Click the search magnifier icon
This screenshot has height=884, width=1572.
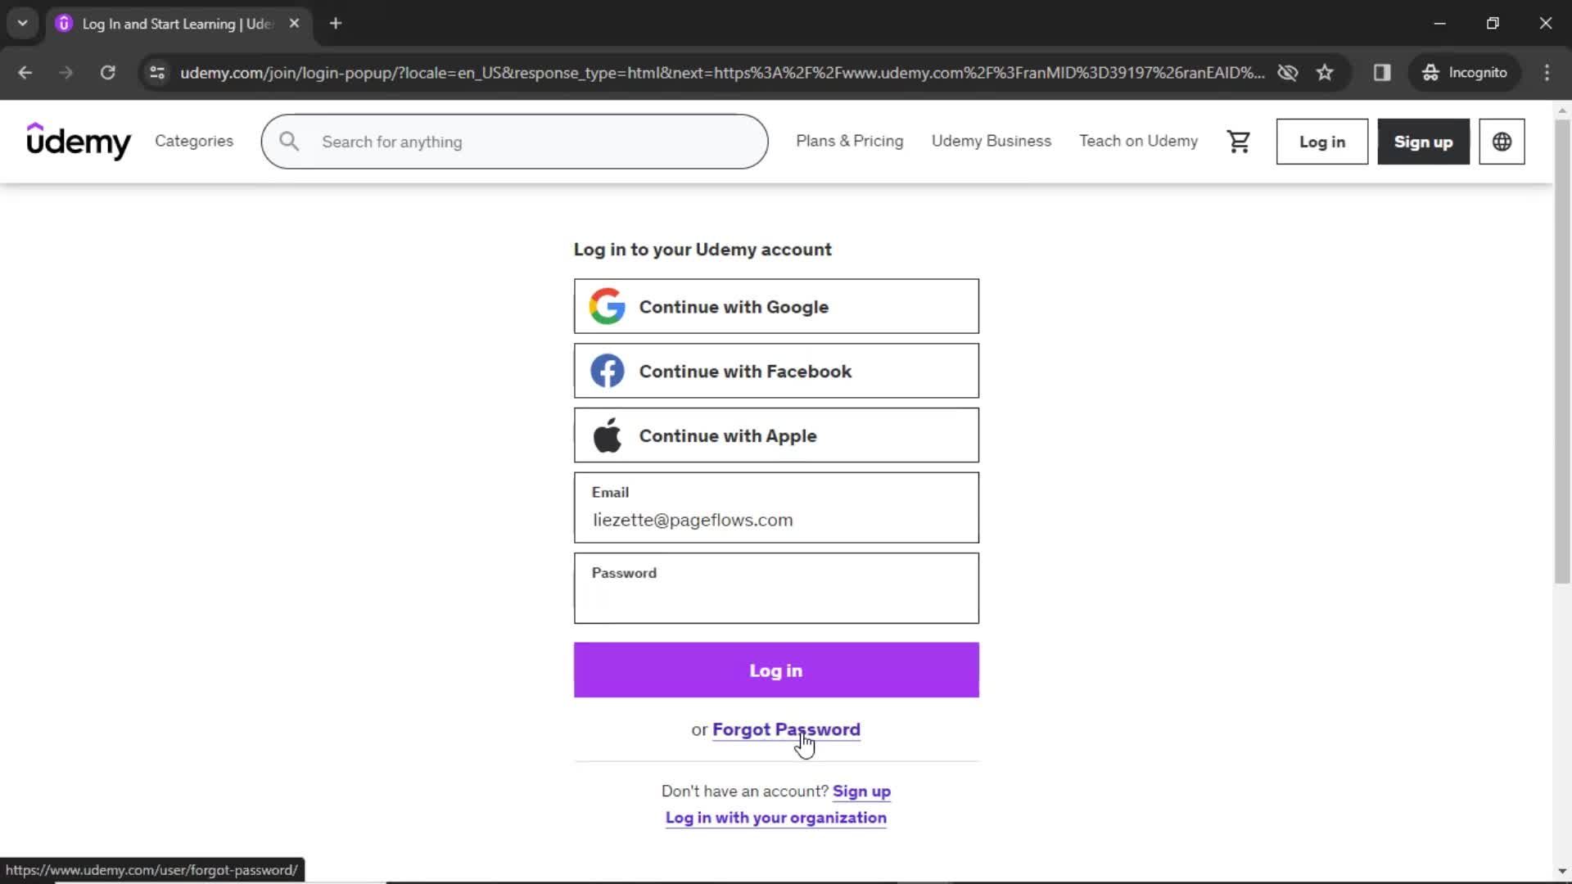point(288,142)
